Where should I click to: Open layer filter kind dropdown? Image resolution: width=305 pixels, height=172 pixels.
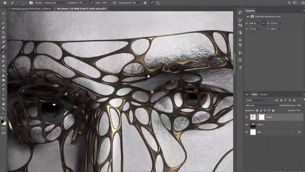256,100
